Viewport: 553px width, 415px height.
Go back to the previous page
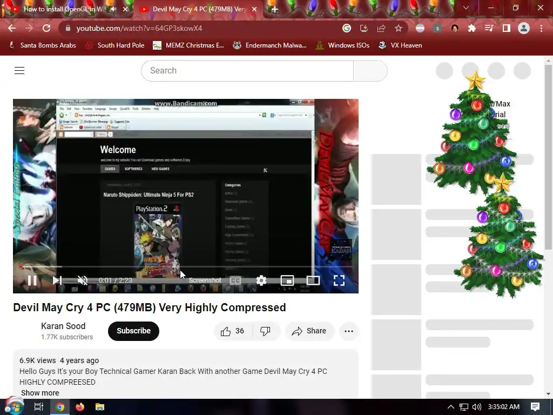click(x=12, y=28)
